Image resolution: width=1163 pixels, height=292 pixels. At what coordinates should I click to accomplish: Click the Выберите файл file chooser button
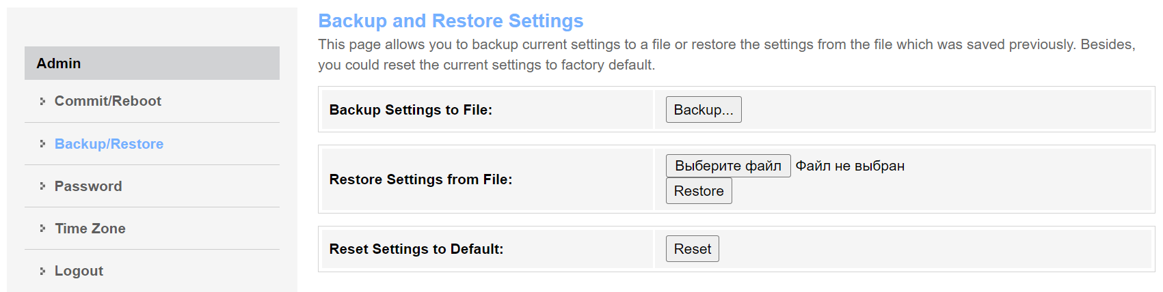click(x=727, y=166)
